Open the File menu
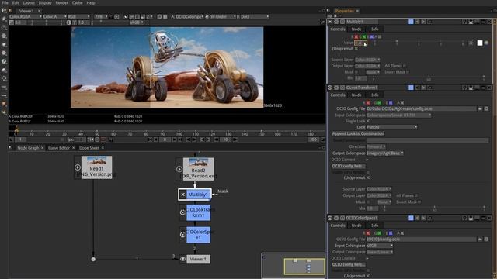 (x=5, y=3)
